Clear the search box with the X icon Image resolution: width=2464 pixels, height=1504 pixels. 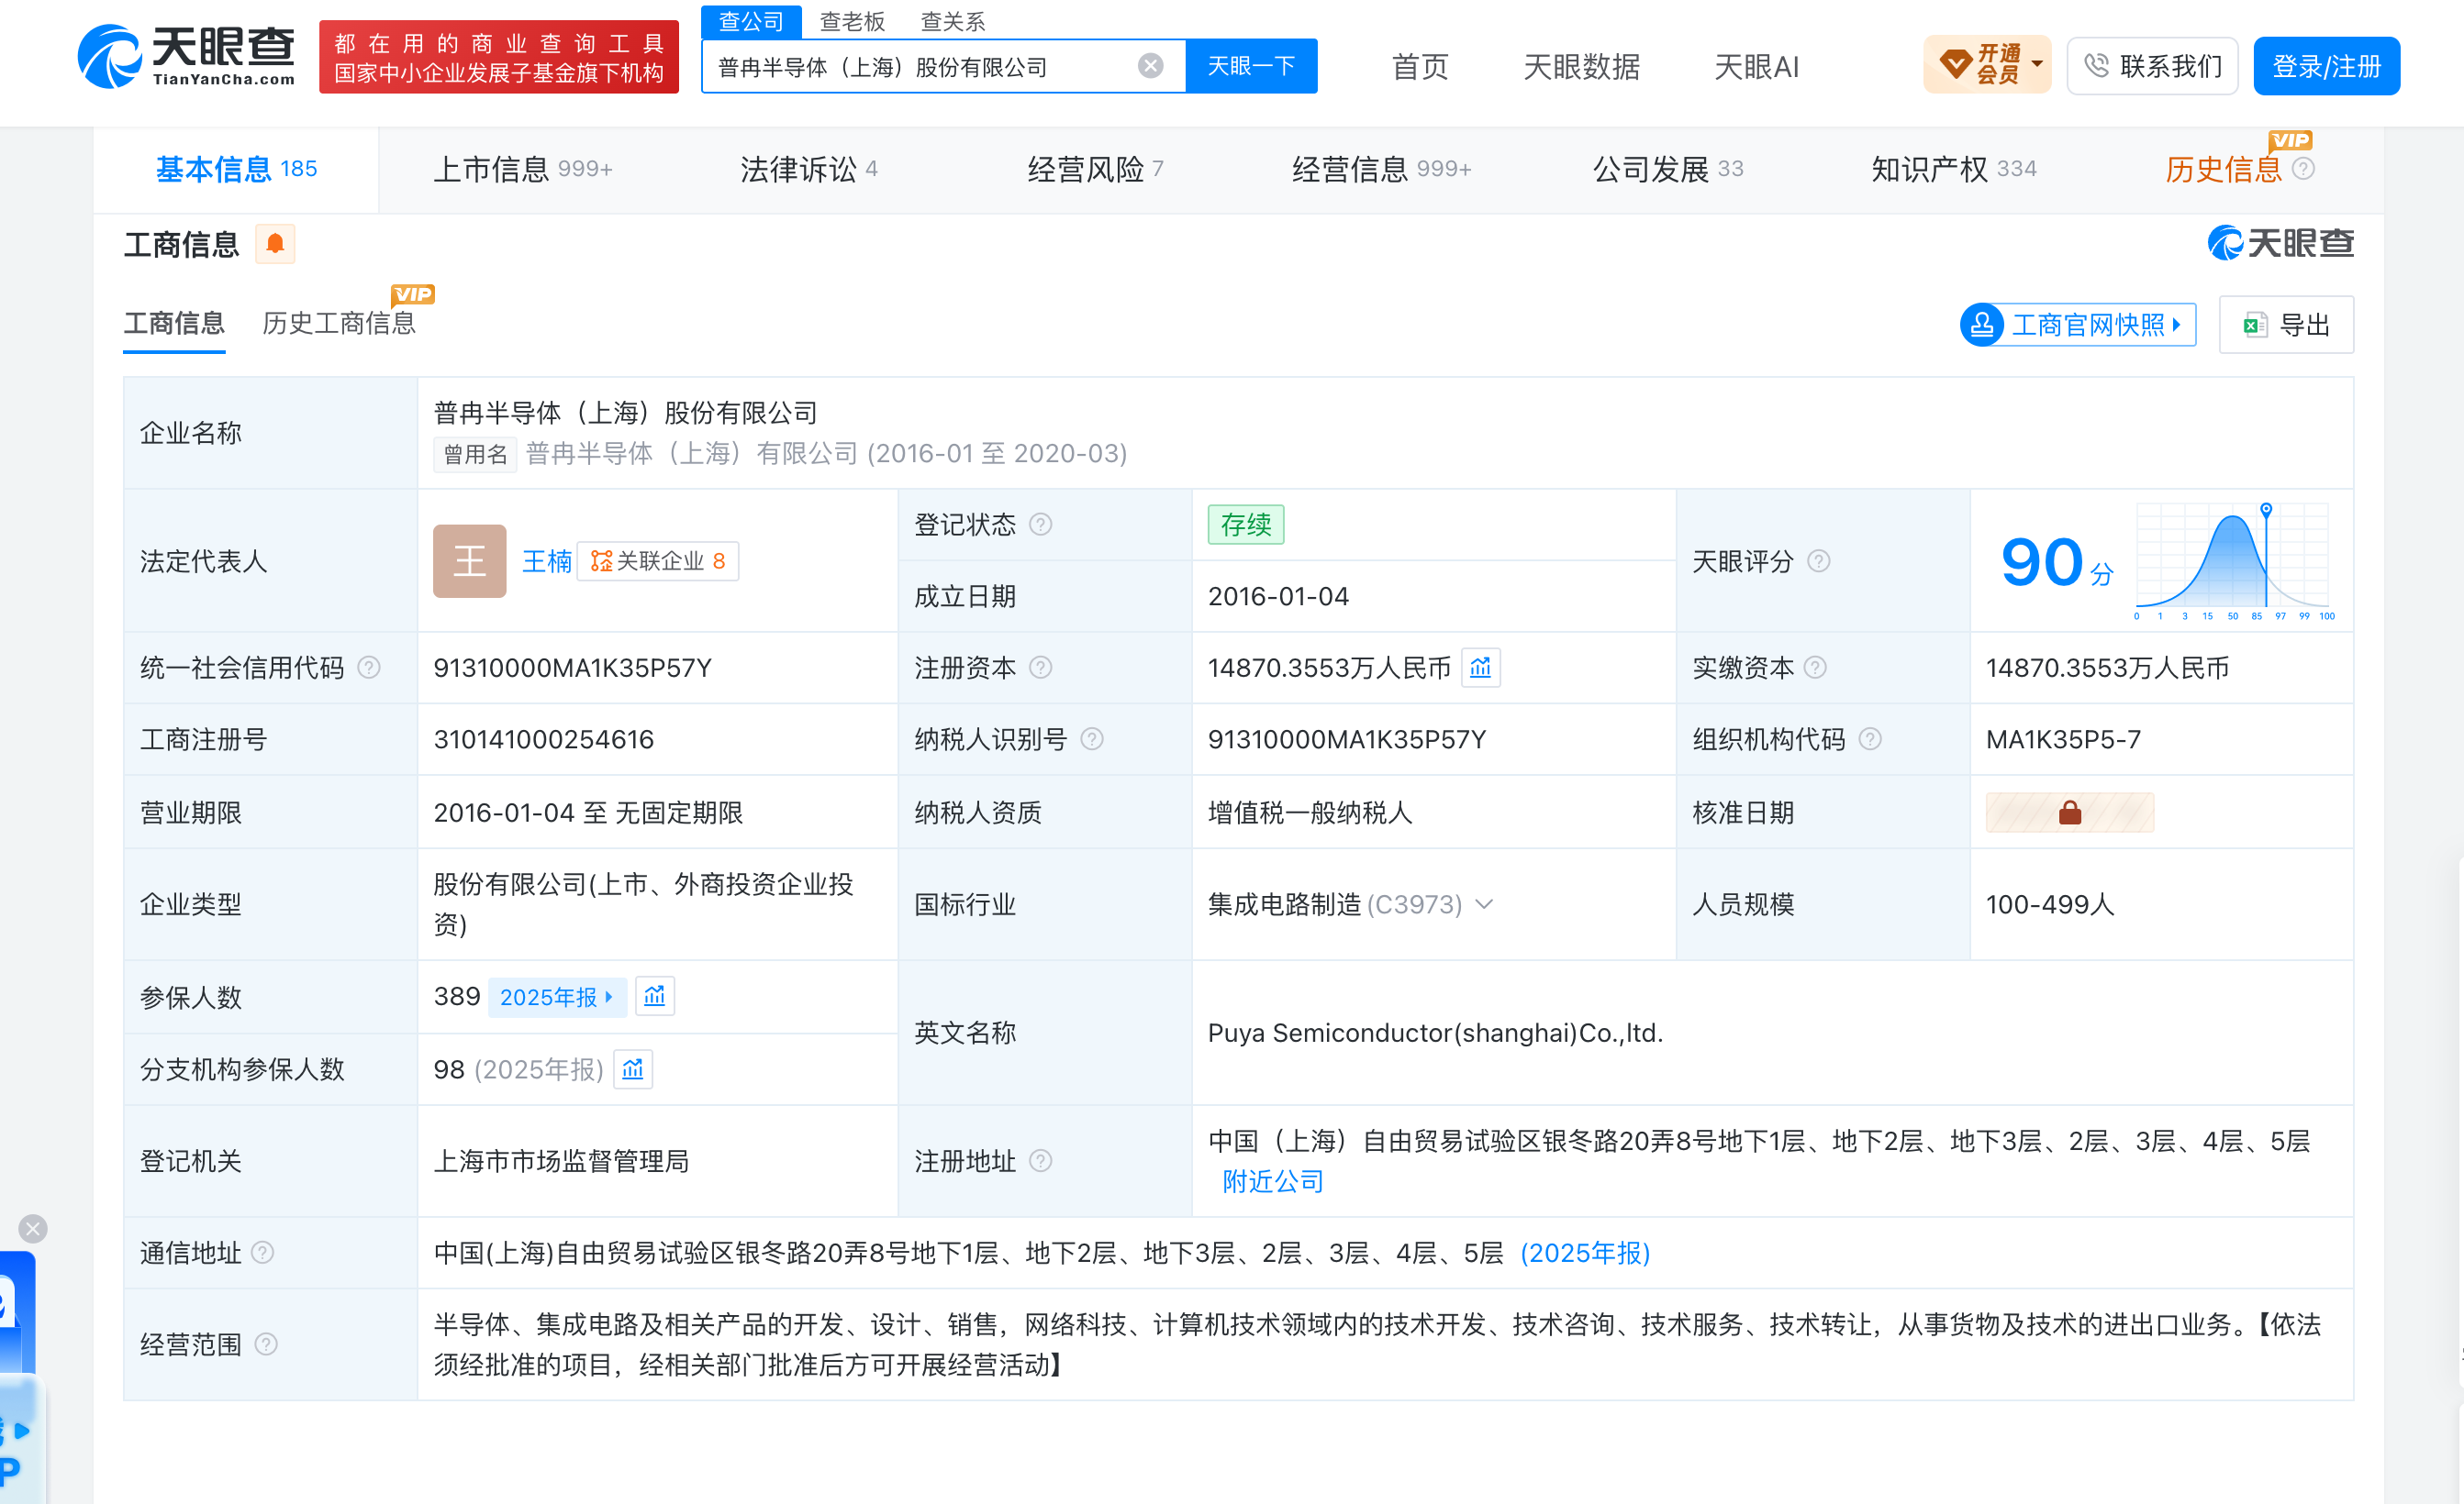(x=1150, y=66)
